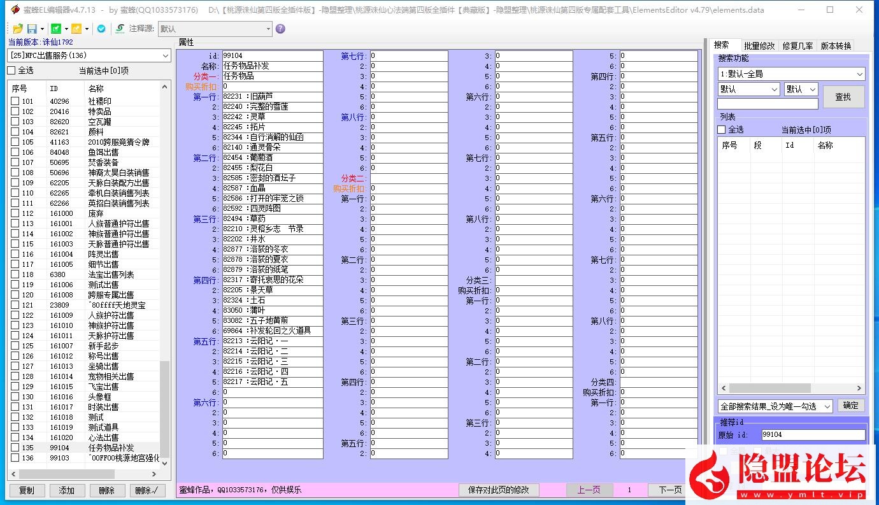This screenshot has height=505, width=879.
Task: Switch to the 批量修改 tab
Action: tap(759, 46)
